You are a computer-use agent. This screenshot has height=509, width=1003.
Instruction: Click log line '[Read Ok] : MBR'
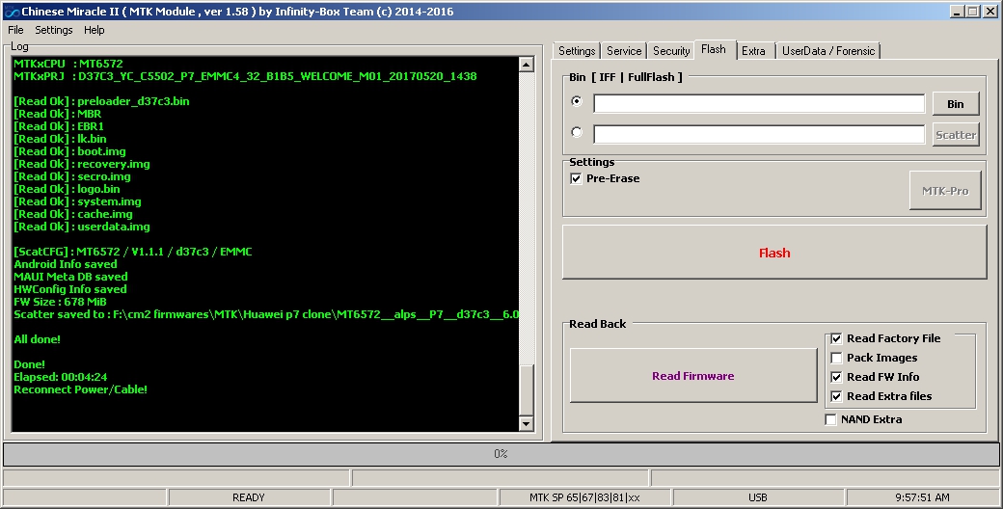(x=58, y=114)
